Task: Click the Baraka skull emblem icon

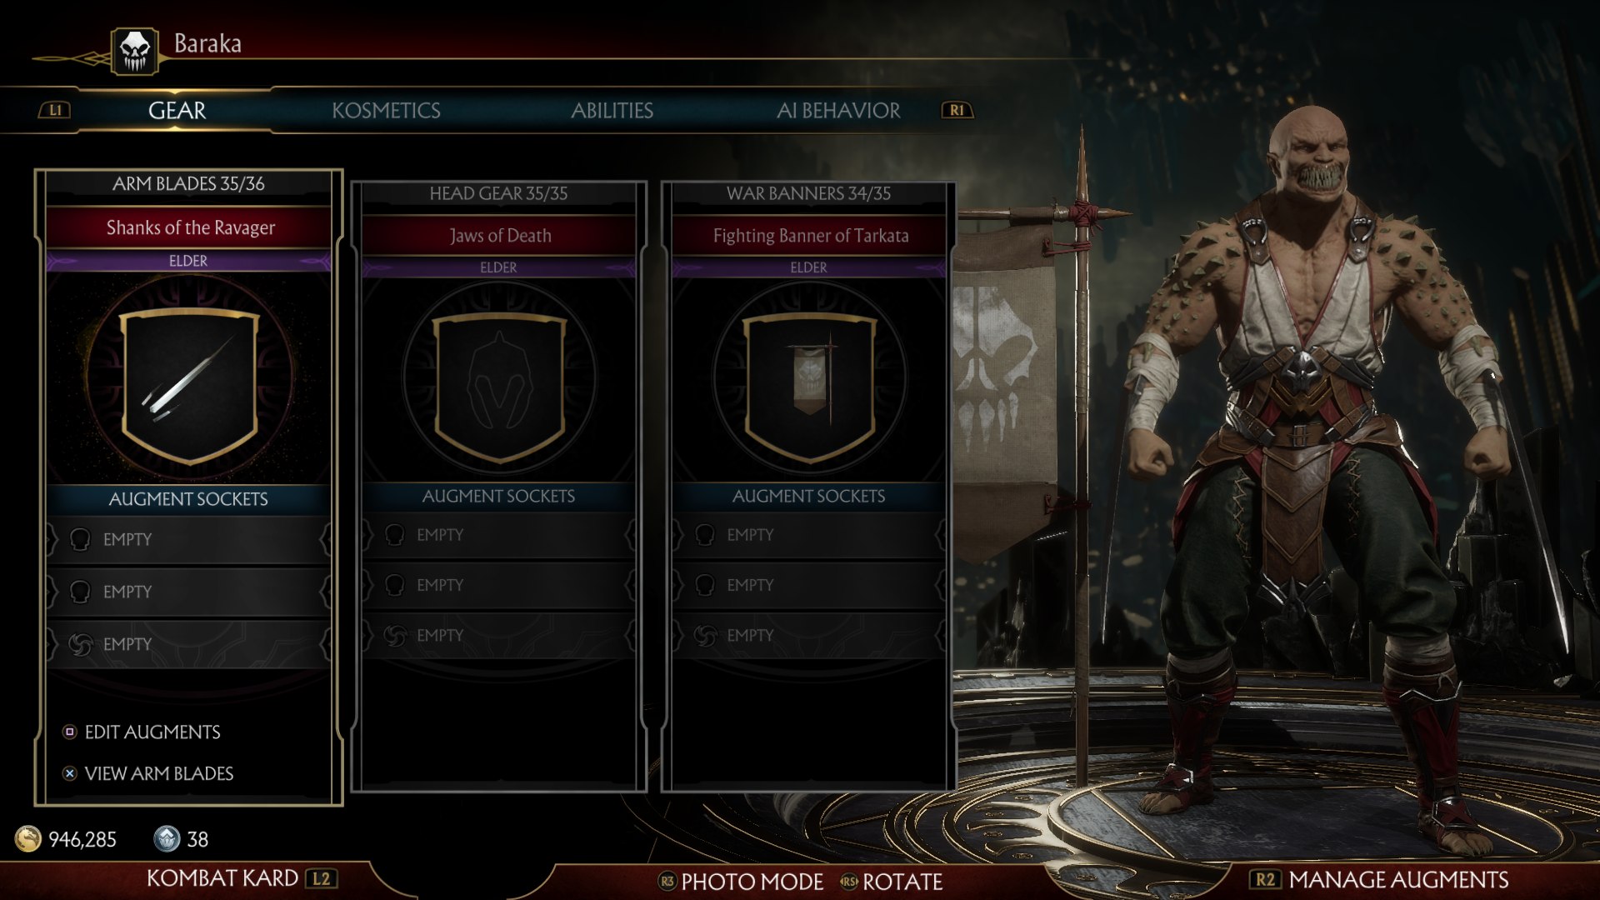Action: click(135, 51)
